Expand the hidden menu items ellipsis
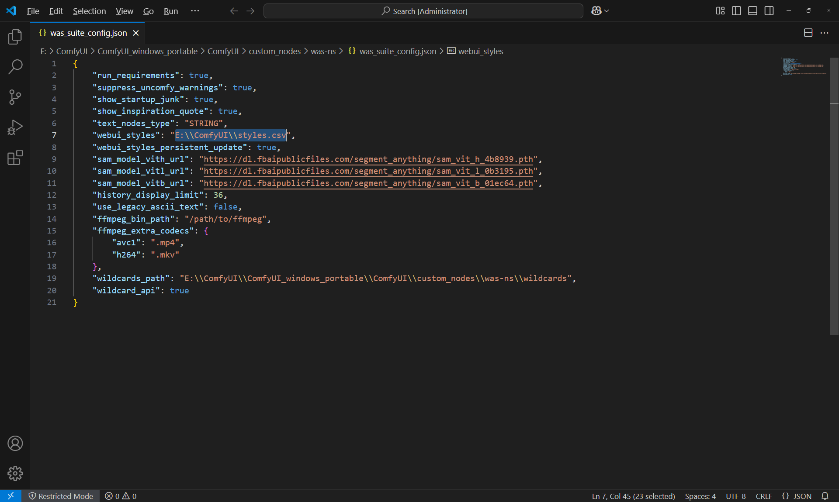The image size is (839, 502). click(195, 11)
